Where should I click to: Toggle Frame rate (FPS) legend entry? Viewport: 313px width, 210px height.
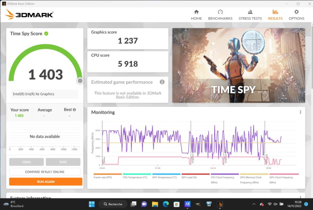[107, 176]
